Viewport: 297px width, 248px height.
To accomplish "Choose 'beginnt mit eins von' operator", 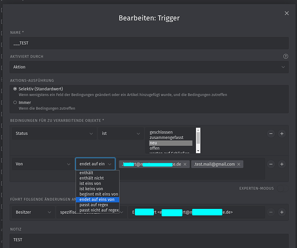I will [99, 194].
